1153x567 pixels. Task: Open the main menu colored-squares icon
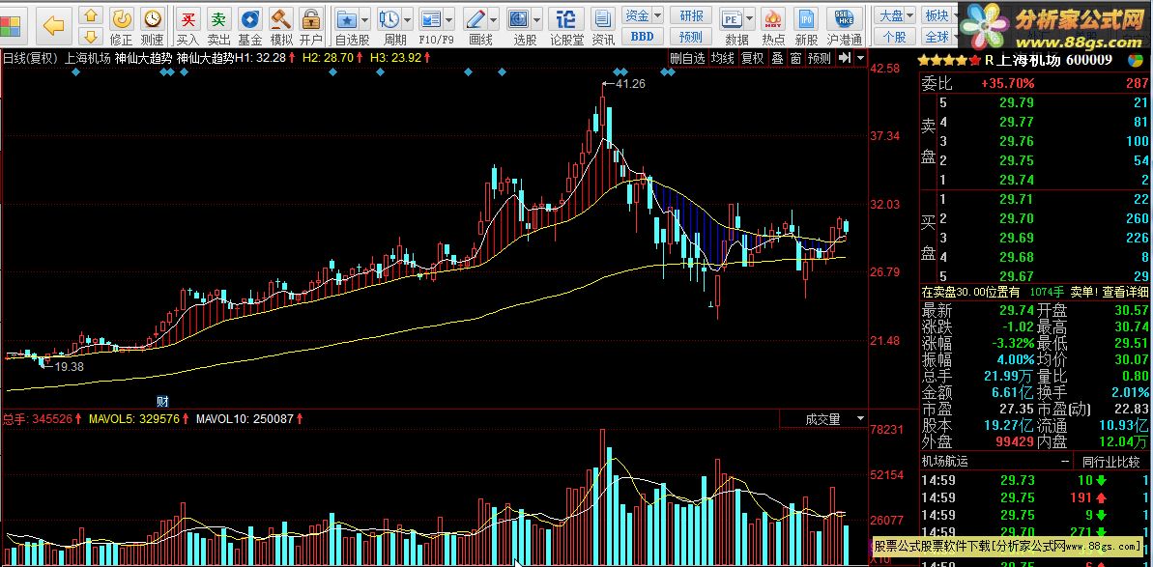[11, 26]
